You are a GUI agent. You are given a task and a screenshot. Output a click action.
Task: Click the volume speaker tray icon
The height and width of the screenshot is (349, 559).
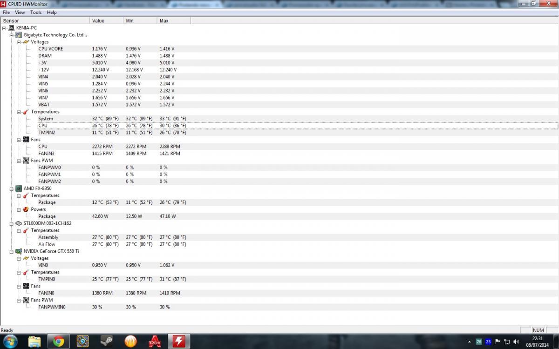516,342
